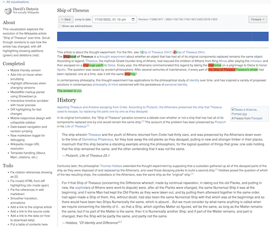Click the Ship of Theseus page title
Image resolution: width=271 pixels, height=227 pixels.
[73, 10]
